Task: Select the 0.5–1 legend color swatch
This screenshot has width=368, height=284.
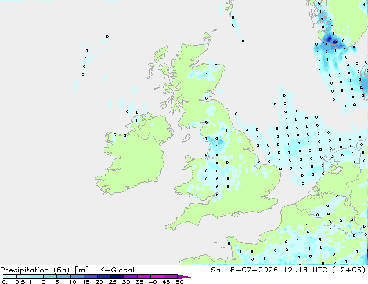Action: (23, 276)
